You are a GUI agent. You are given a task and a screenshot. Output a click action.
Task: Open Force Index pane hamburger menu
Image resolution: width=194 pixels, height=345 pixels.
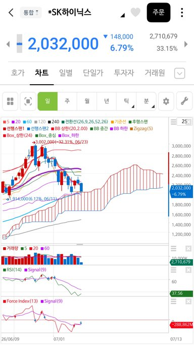click(x=173, y=301)
